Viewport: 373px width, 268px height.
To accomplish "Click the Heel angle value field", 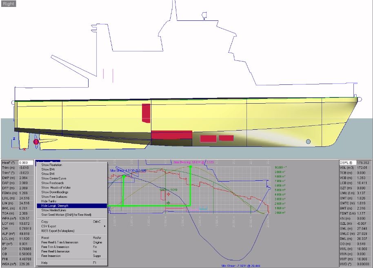I will point(25,163).
